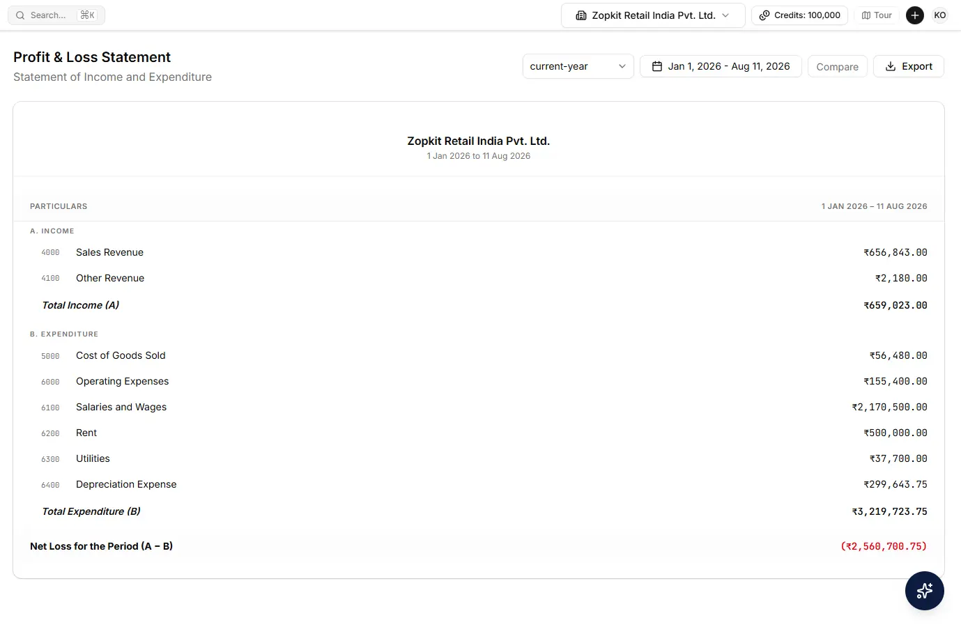The image size is (961, 627).
Task: Select the Cost of Goods Sold row
Action: pyautogui.click(x=479, y=355)
